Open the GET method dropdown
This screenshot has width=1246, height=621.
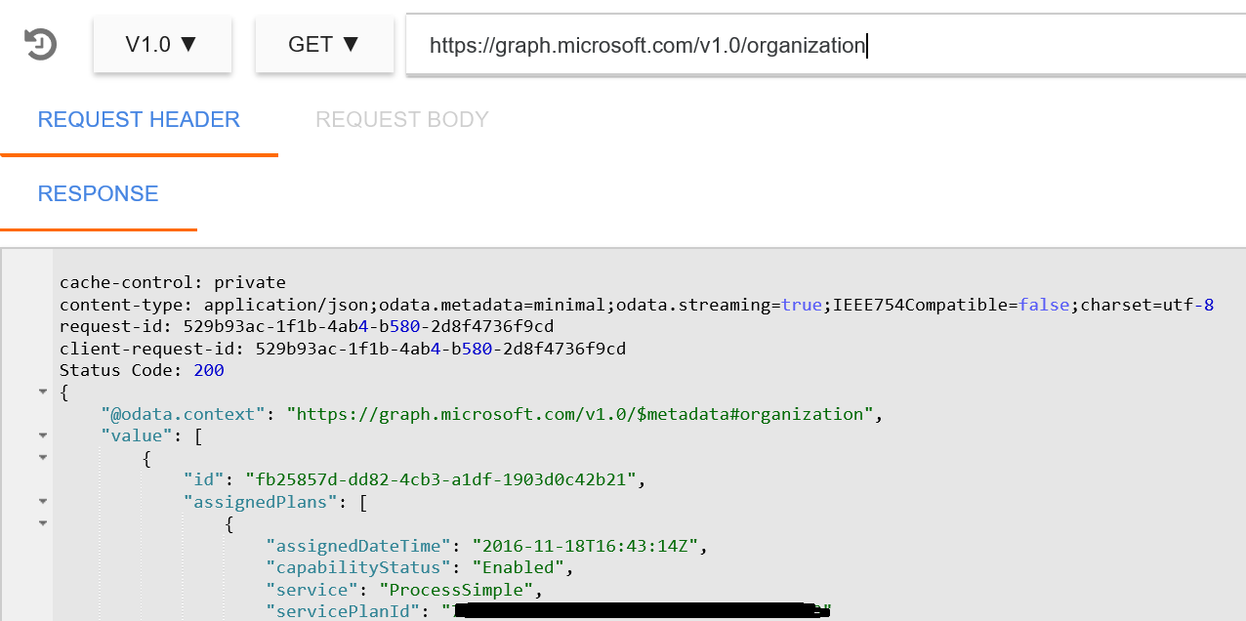tap(324, 44)
